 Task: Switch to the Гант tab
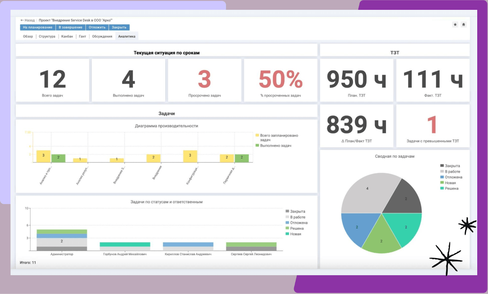[x=82, y=36]
